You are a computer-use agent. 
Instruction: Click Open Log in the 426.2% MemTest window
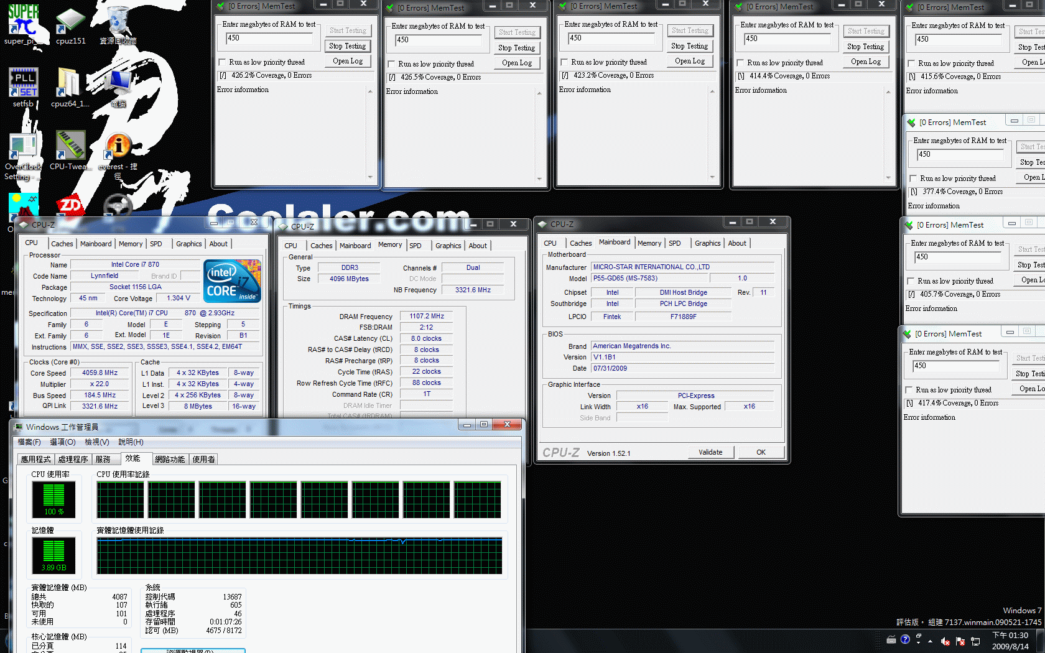pyautogui.click(x=348, y=61)
